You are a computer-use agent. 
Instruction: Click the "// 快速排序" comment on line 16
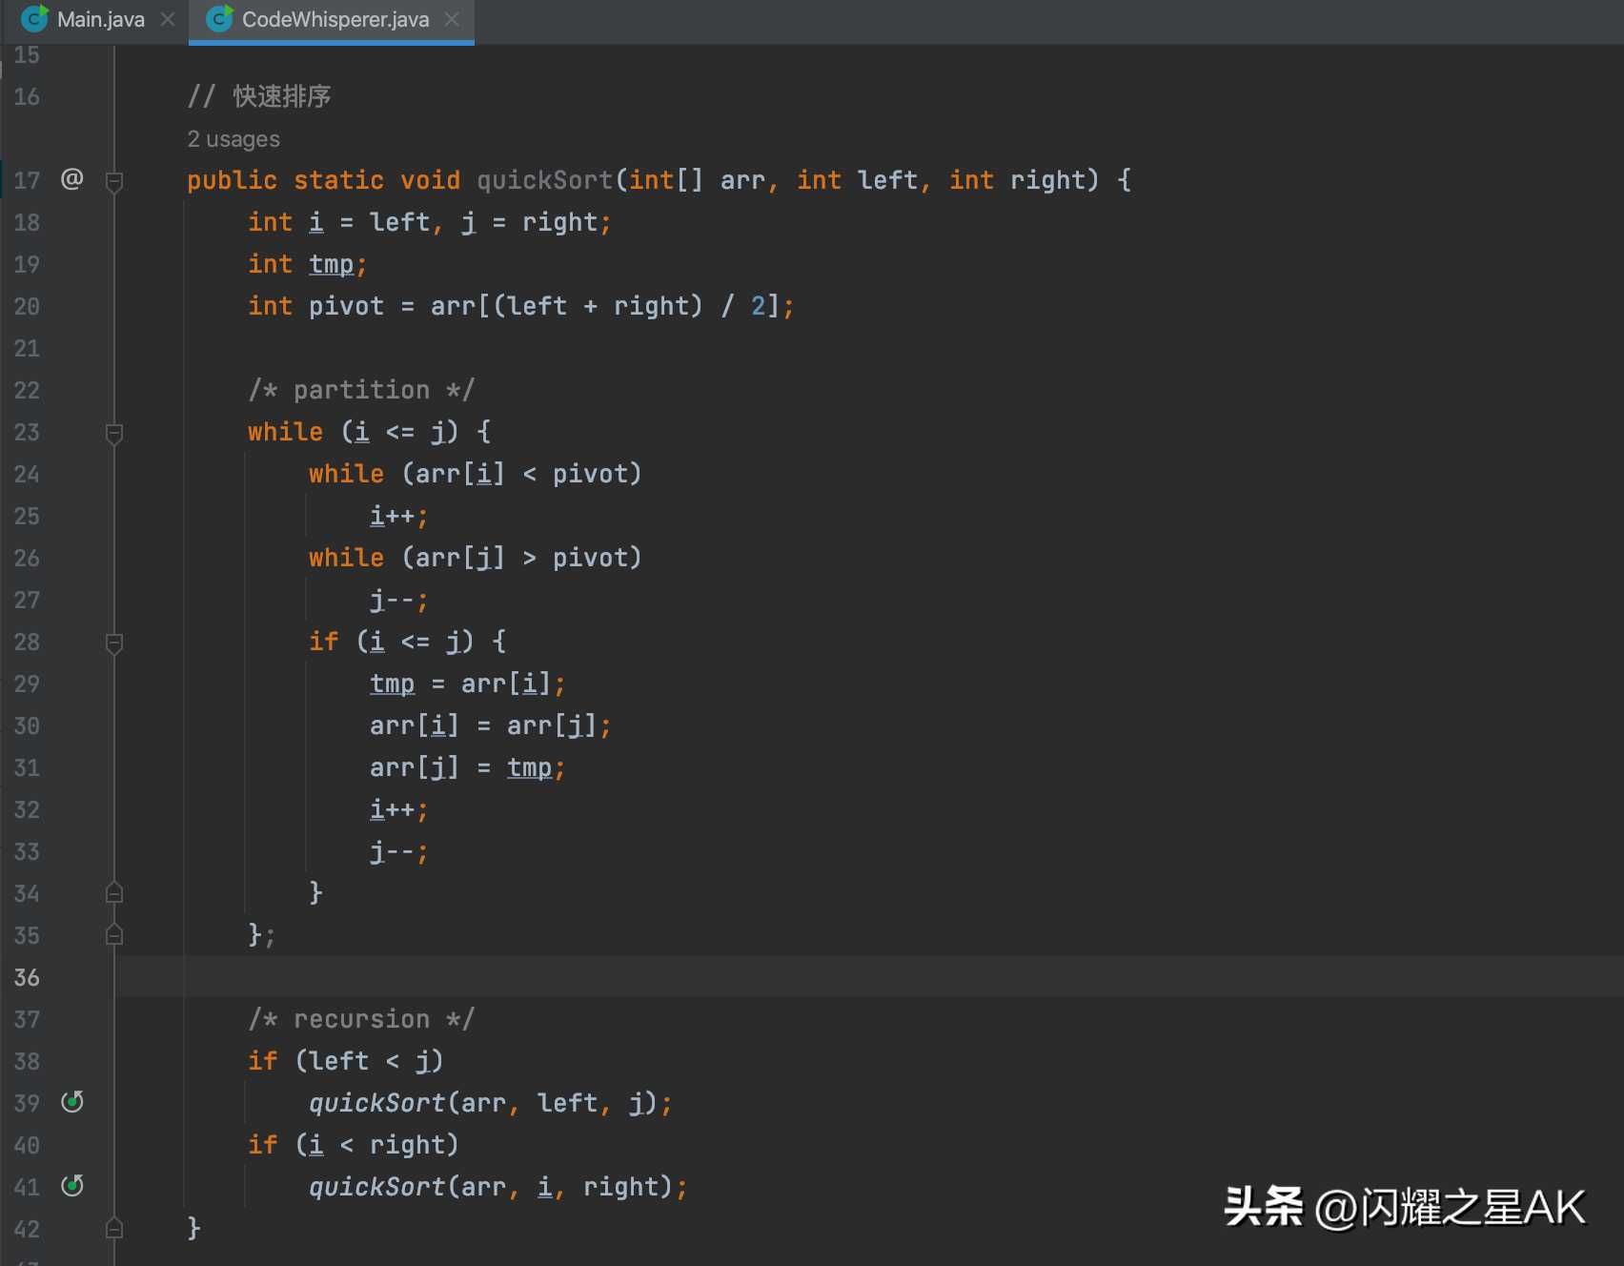coord(259,96)
